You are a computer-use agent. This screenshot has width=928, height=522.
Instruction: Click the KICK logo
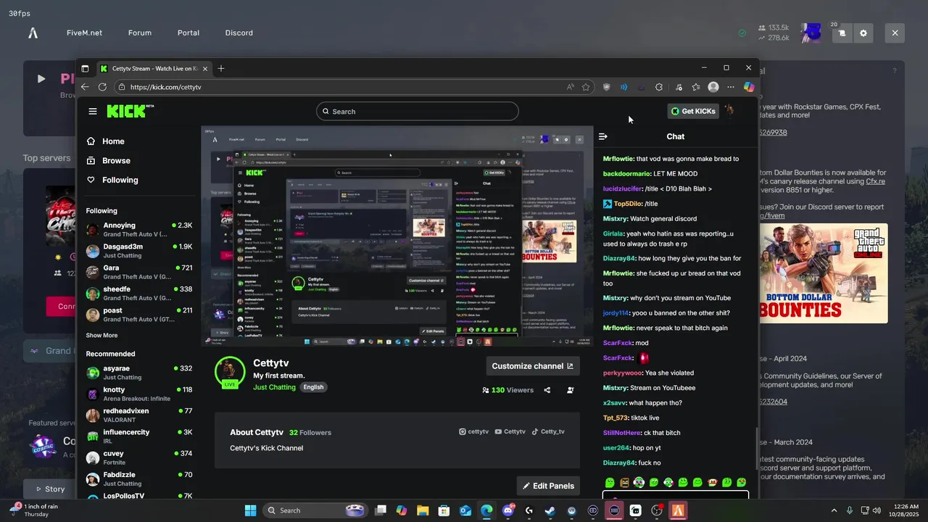point(130,111)
